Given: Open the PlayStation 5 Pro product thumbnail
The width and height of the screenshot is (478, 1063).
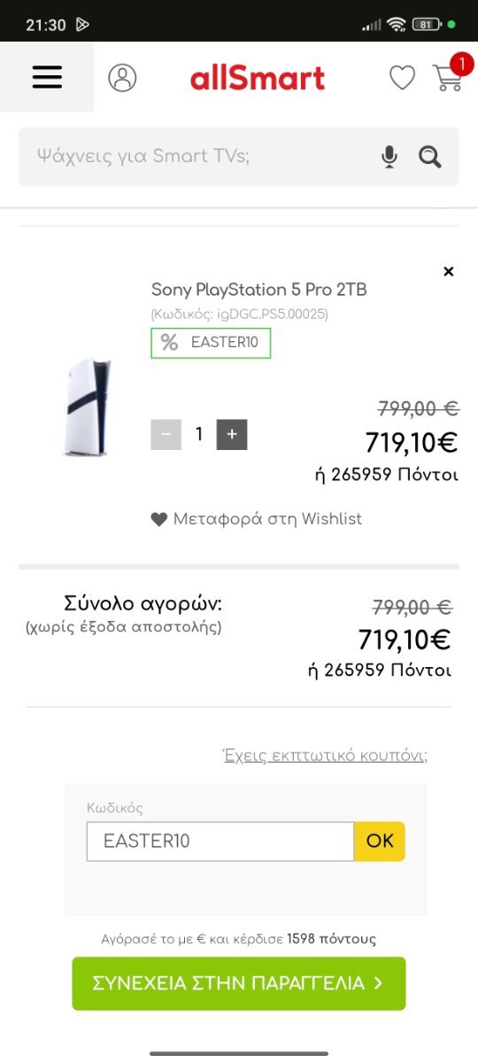Looking at the screenshot, I should [87, 407].
